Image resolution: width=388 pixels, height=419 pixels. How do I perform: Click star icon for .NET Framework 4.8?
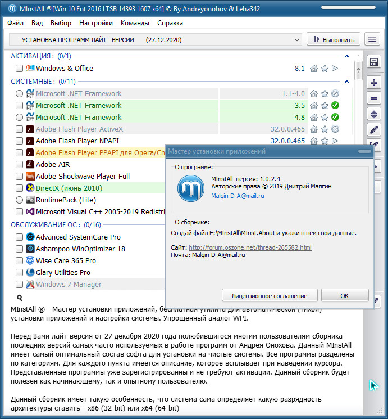coord(325,118)
